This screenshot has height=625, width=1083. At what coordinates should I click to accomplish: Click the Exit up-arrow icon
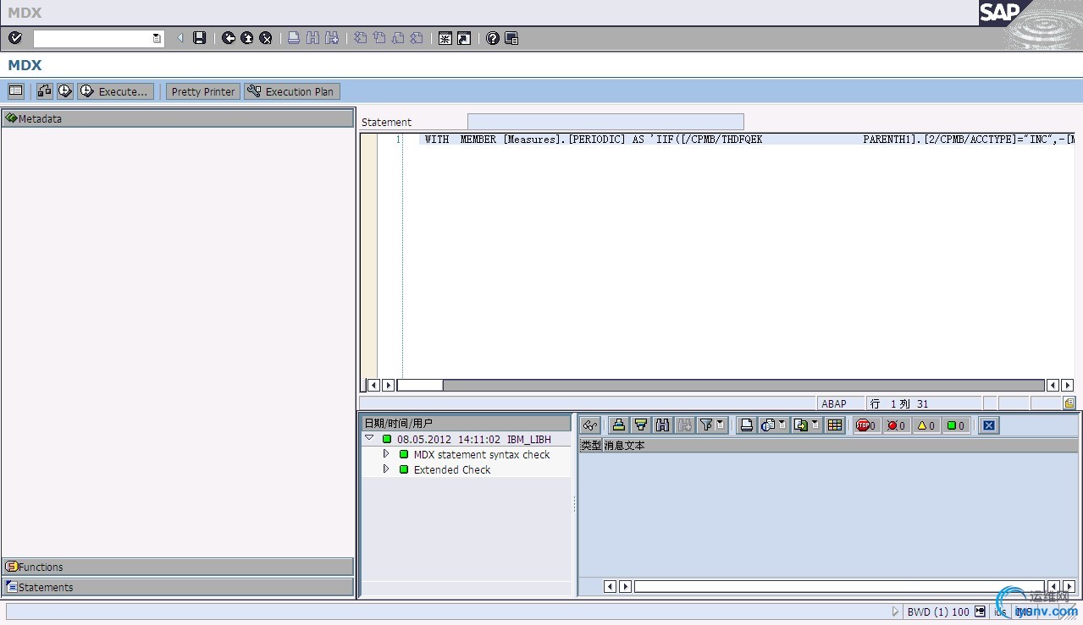tap(247, 38)
